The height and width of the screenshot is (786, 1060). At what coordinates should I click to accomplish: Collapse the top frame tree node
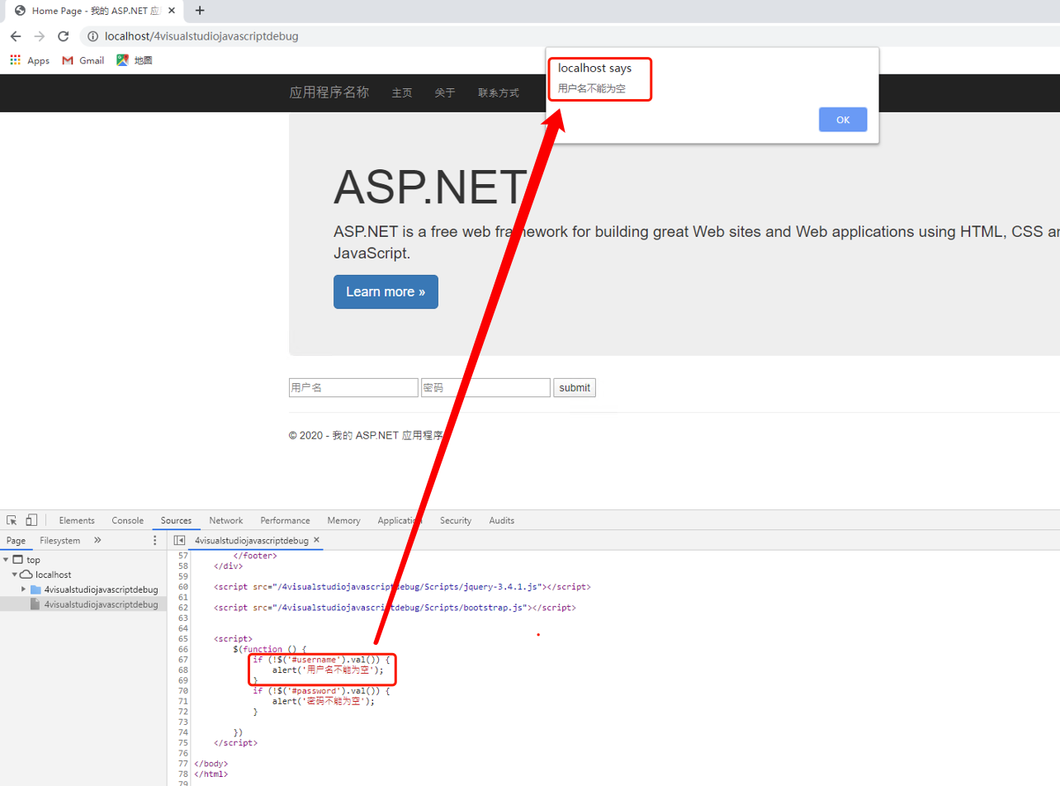(x=6, y=560)
